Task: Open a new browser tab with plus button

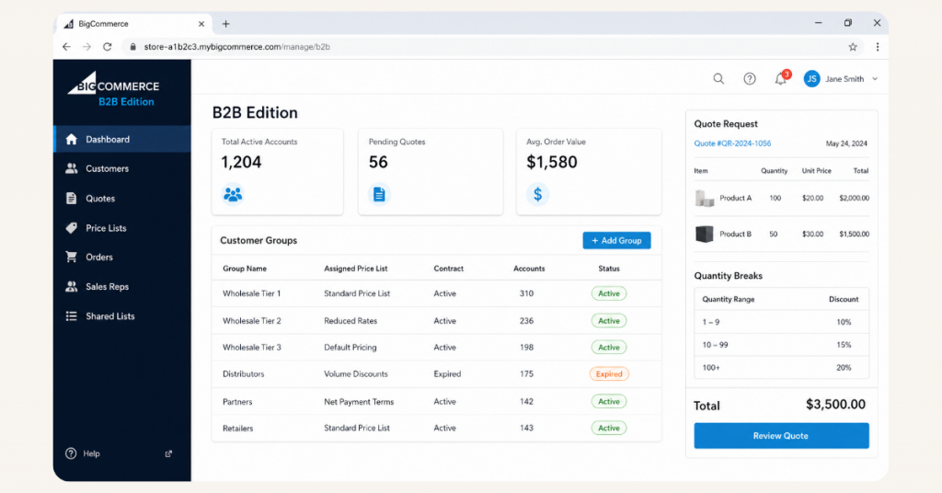Action: (x=226, y=24)
